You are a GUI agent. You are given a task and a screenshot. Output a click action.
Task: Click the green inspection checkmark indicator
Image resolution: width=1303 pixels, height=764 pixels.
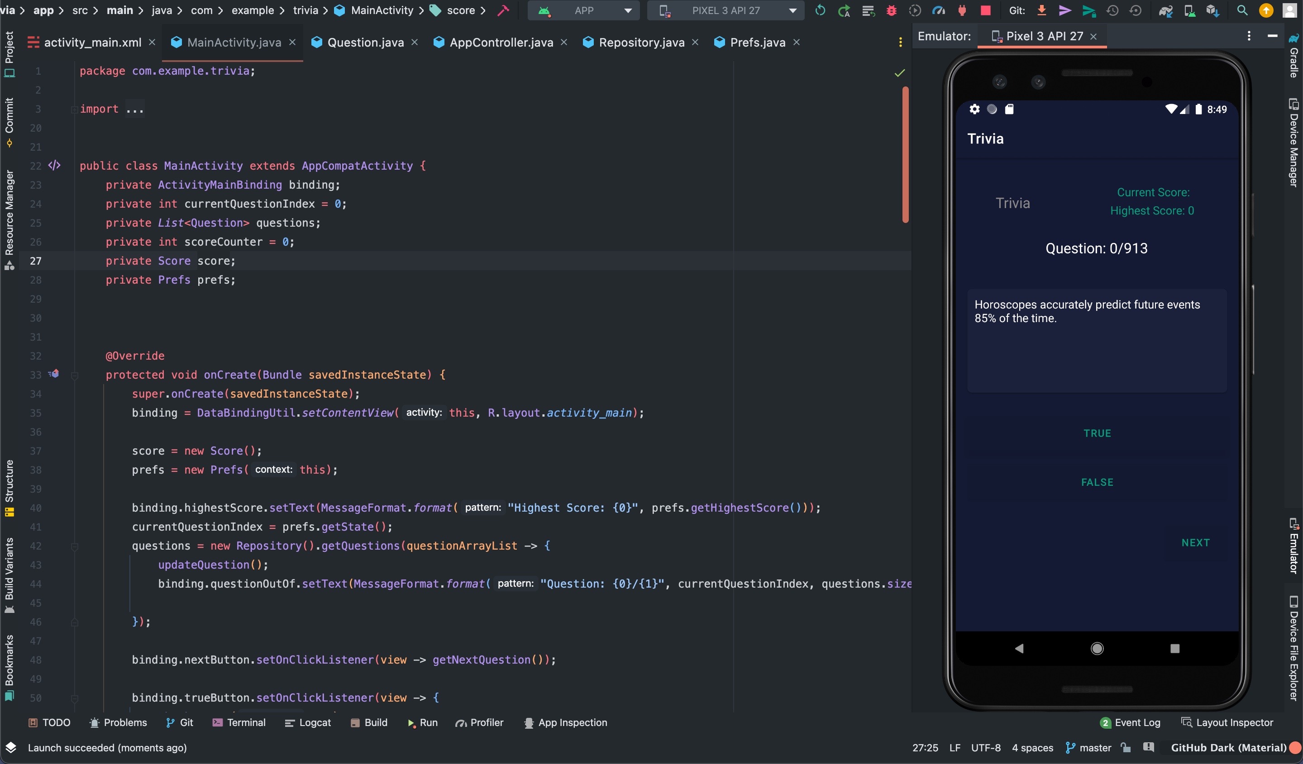click(900, 73)
